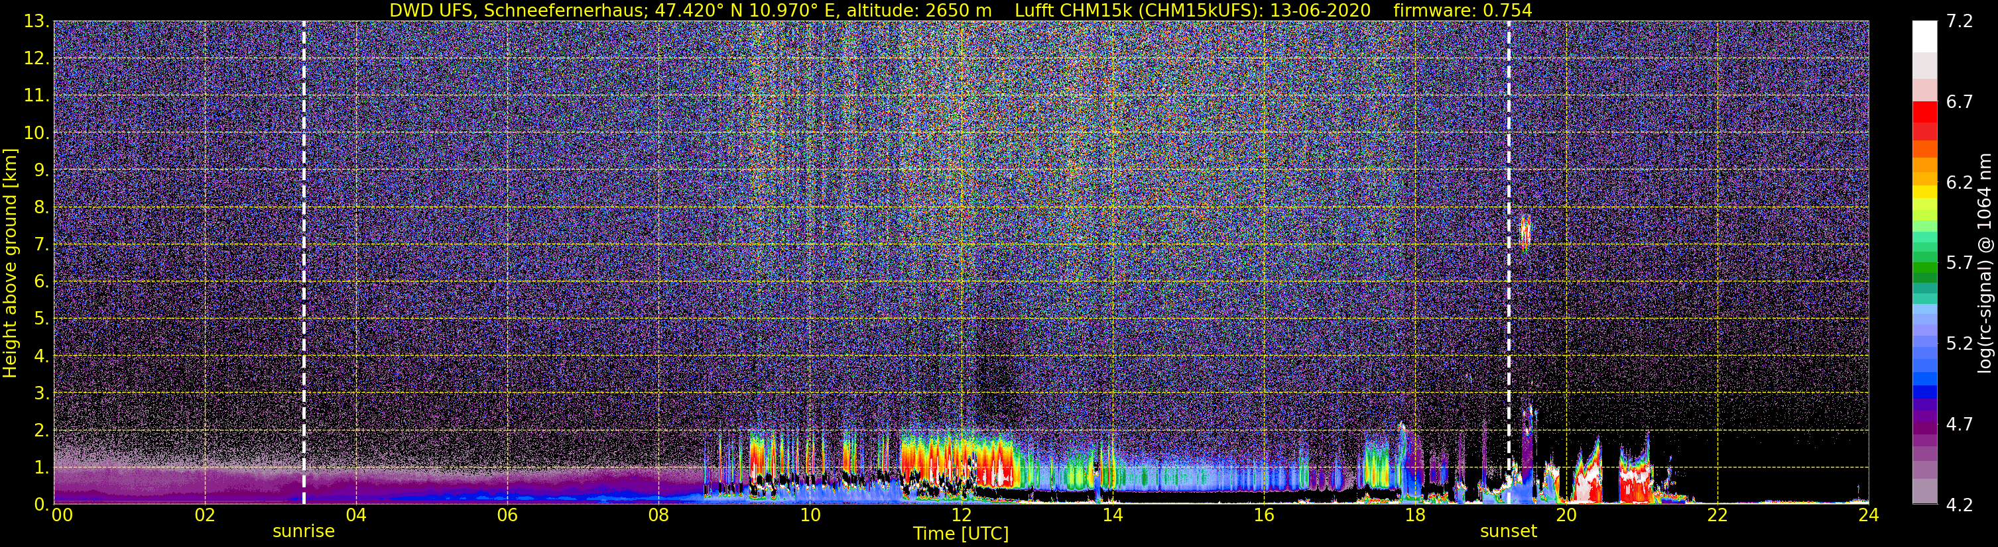This screenshot has height=547, width=1998.
Task: Click the white top segment of the colorbar
Action: pos(1924,36)
